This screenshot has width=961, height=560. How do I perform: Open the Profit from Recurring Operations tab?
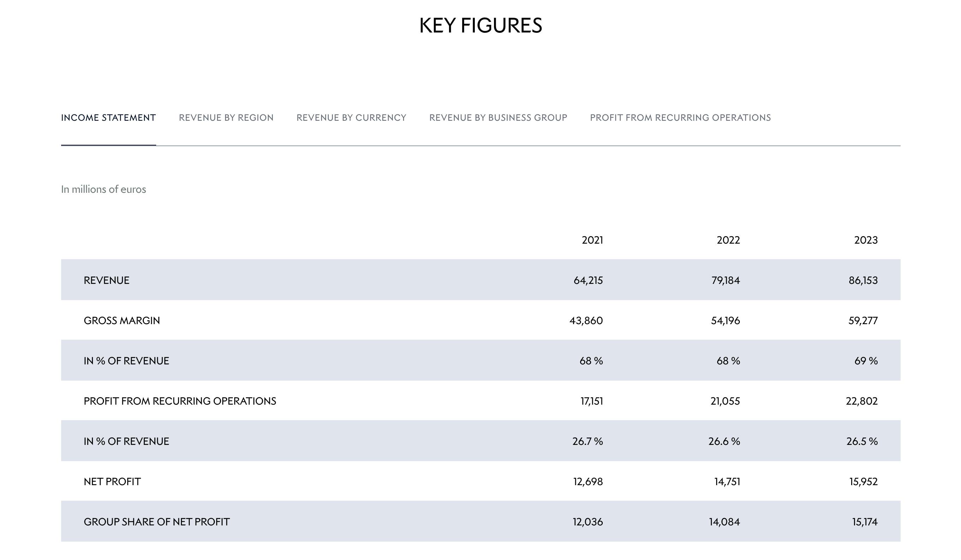point(680,118)
